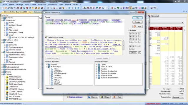Image resolution: width=188 pixels, height=105 pixels.
Task: Click the orange-highlighted toolbar icon
Action: [130, 8]
